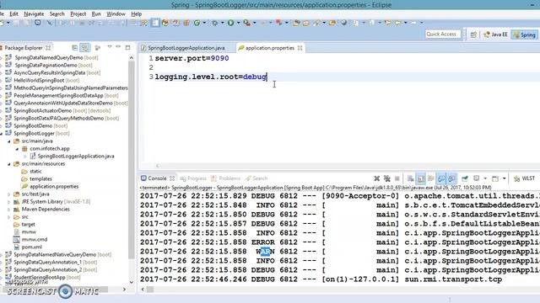Select the Spring perspective button
540x303 pixels.
(525, 35)
